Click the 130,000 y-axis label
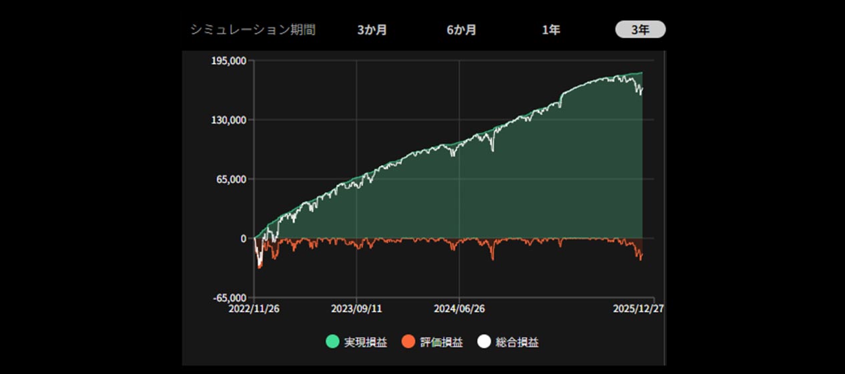 [x=229, y=120]
